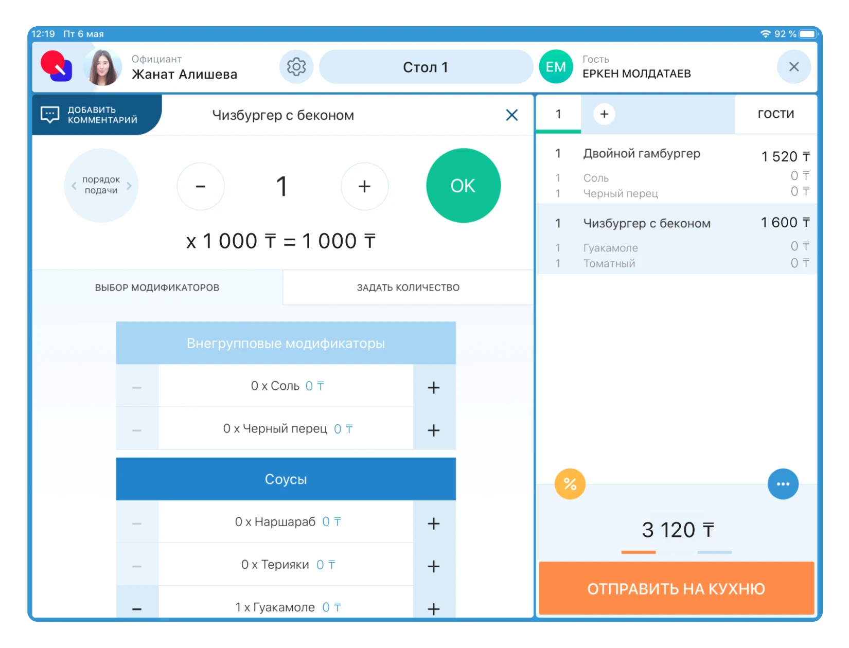Image resolution: width=849 pixels, height=648 pixels.
Task: Open the yellow percent discount button
Action: 570,484
